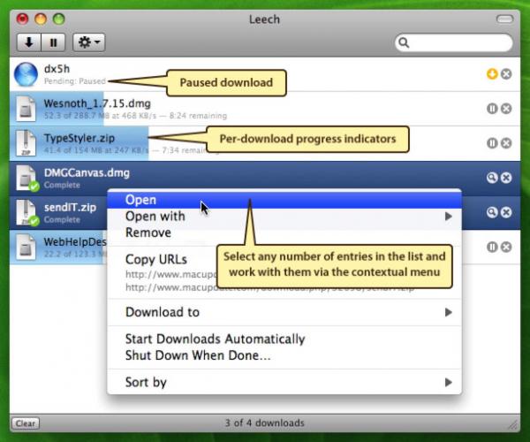Remove DMGCanvas.dmg with X icon
Viewport: 530px width, 442px height.
point(506,178)
